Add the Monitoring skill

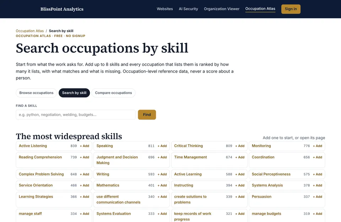[x=318, y=146]
